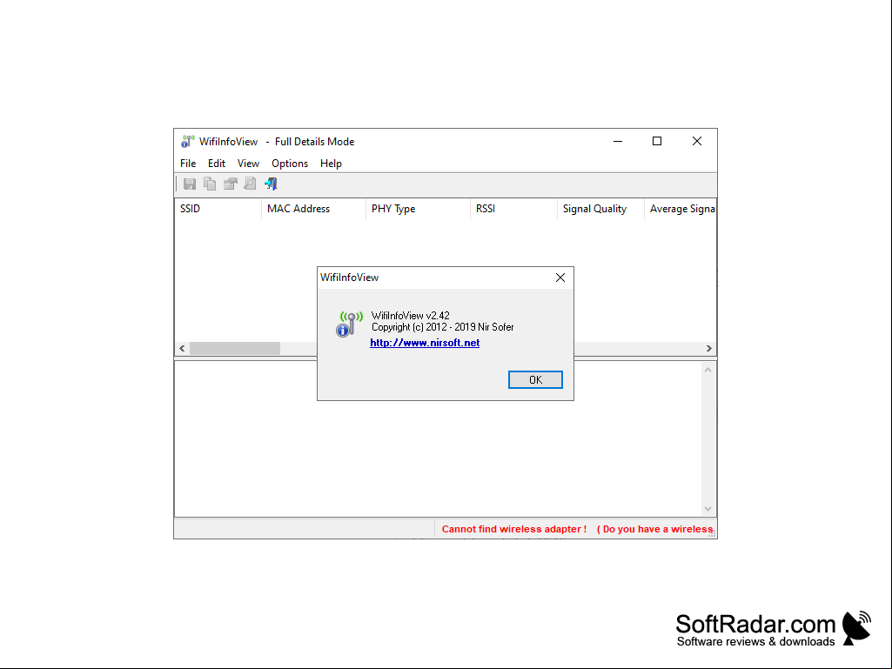Click the lower pane scroll down arrow
The width and height of the screenshot is (892, 669).
click(x=708, y=509)
